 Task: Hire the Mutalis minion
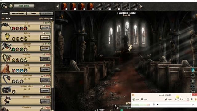pyautogui.click(x=45, y=101)
